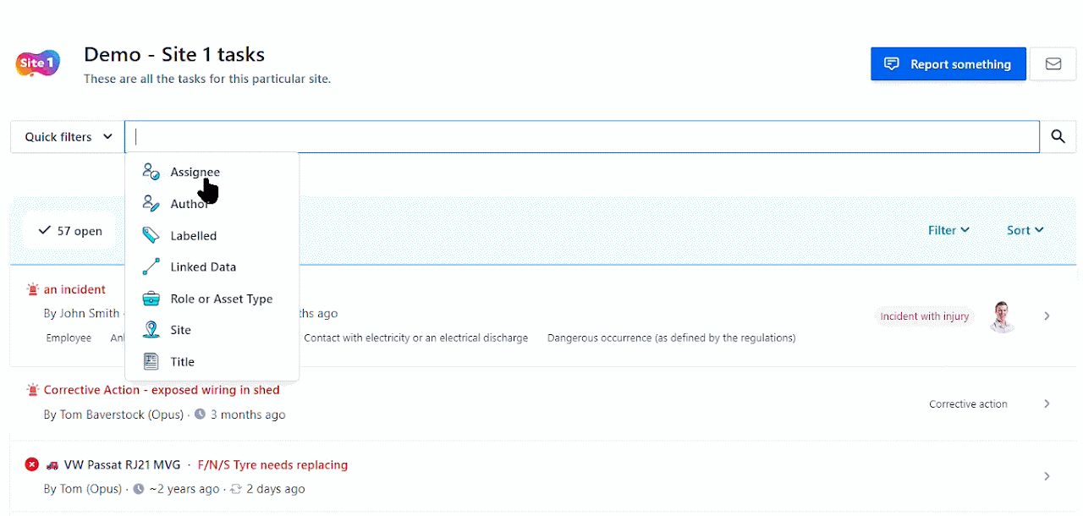Click the envelope mail icon button
1083x516 pixels.
[x=1053, y=64]
